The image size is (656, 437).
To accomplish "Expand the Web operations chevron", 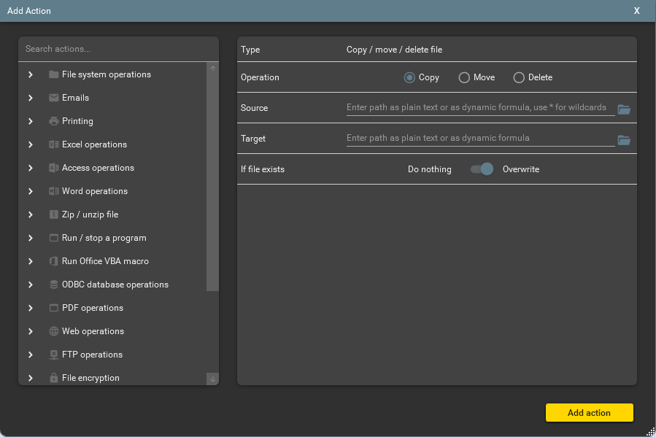I will (31, 331).
